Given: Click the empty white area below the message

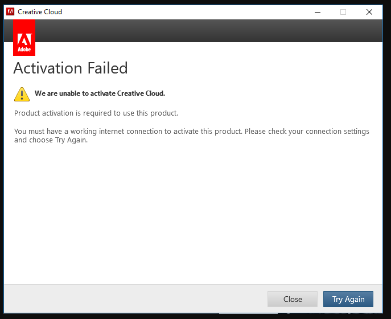Looking at the screenshot, I should 194,216.
